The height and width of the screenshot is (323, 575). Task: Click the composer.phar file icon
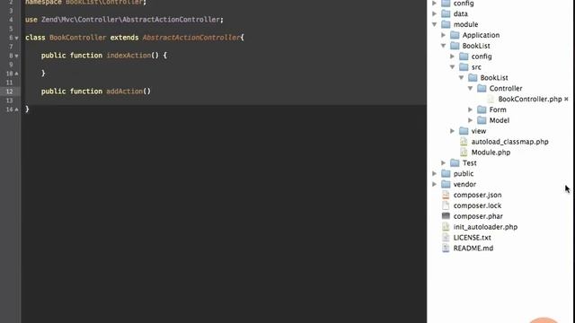pyautogui.click(x=446, y=216)
